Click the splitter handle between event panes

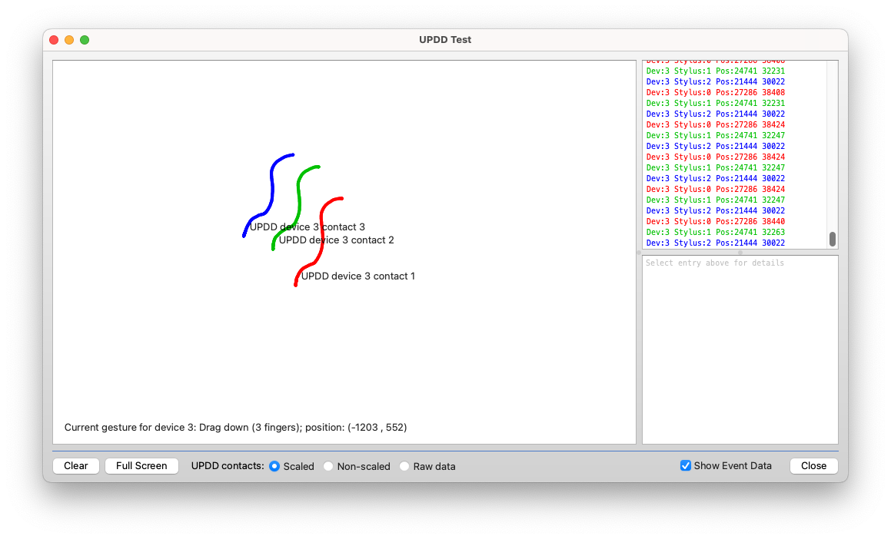pyautogui.click(x=740, y=253)
